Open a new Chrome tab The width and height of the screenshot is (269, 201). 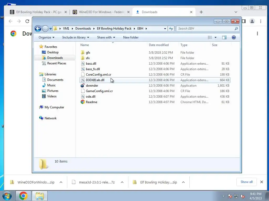pyautogui.click(x=201, y=12)
